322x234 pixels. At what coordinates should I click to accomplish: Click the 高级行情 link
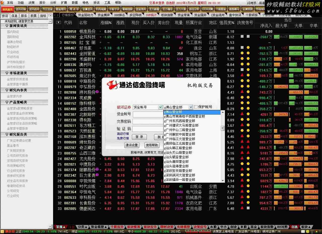coord(123,134)
